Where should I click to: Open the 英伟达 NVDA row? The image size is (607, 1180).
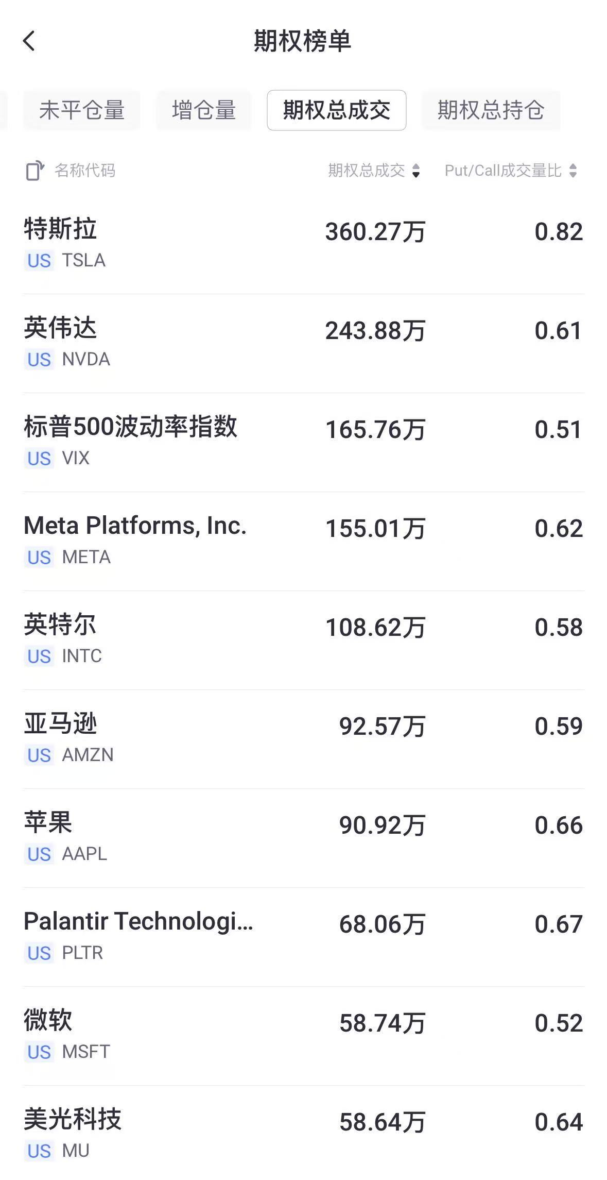pos(303,343)
